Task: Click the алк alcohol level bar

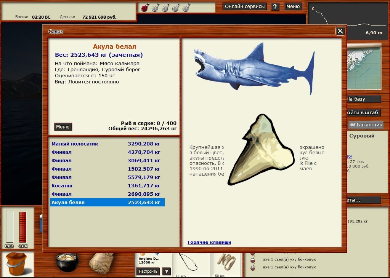Action: 22,227
